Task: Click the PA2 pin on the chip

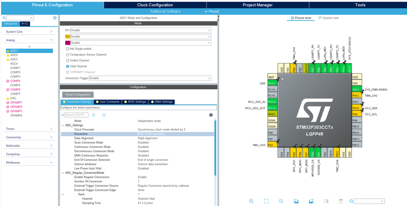Action: click(272, 145)
